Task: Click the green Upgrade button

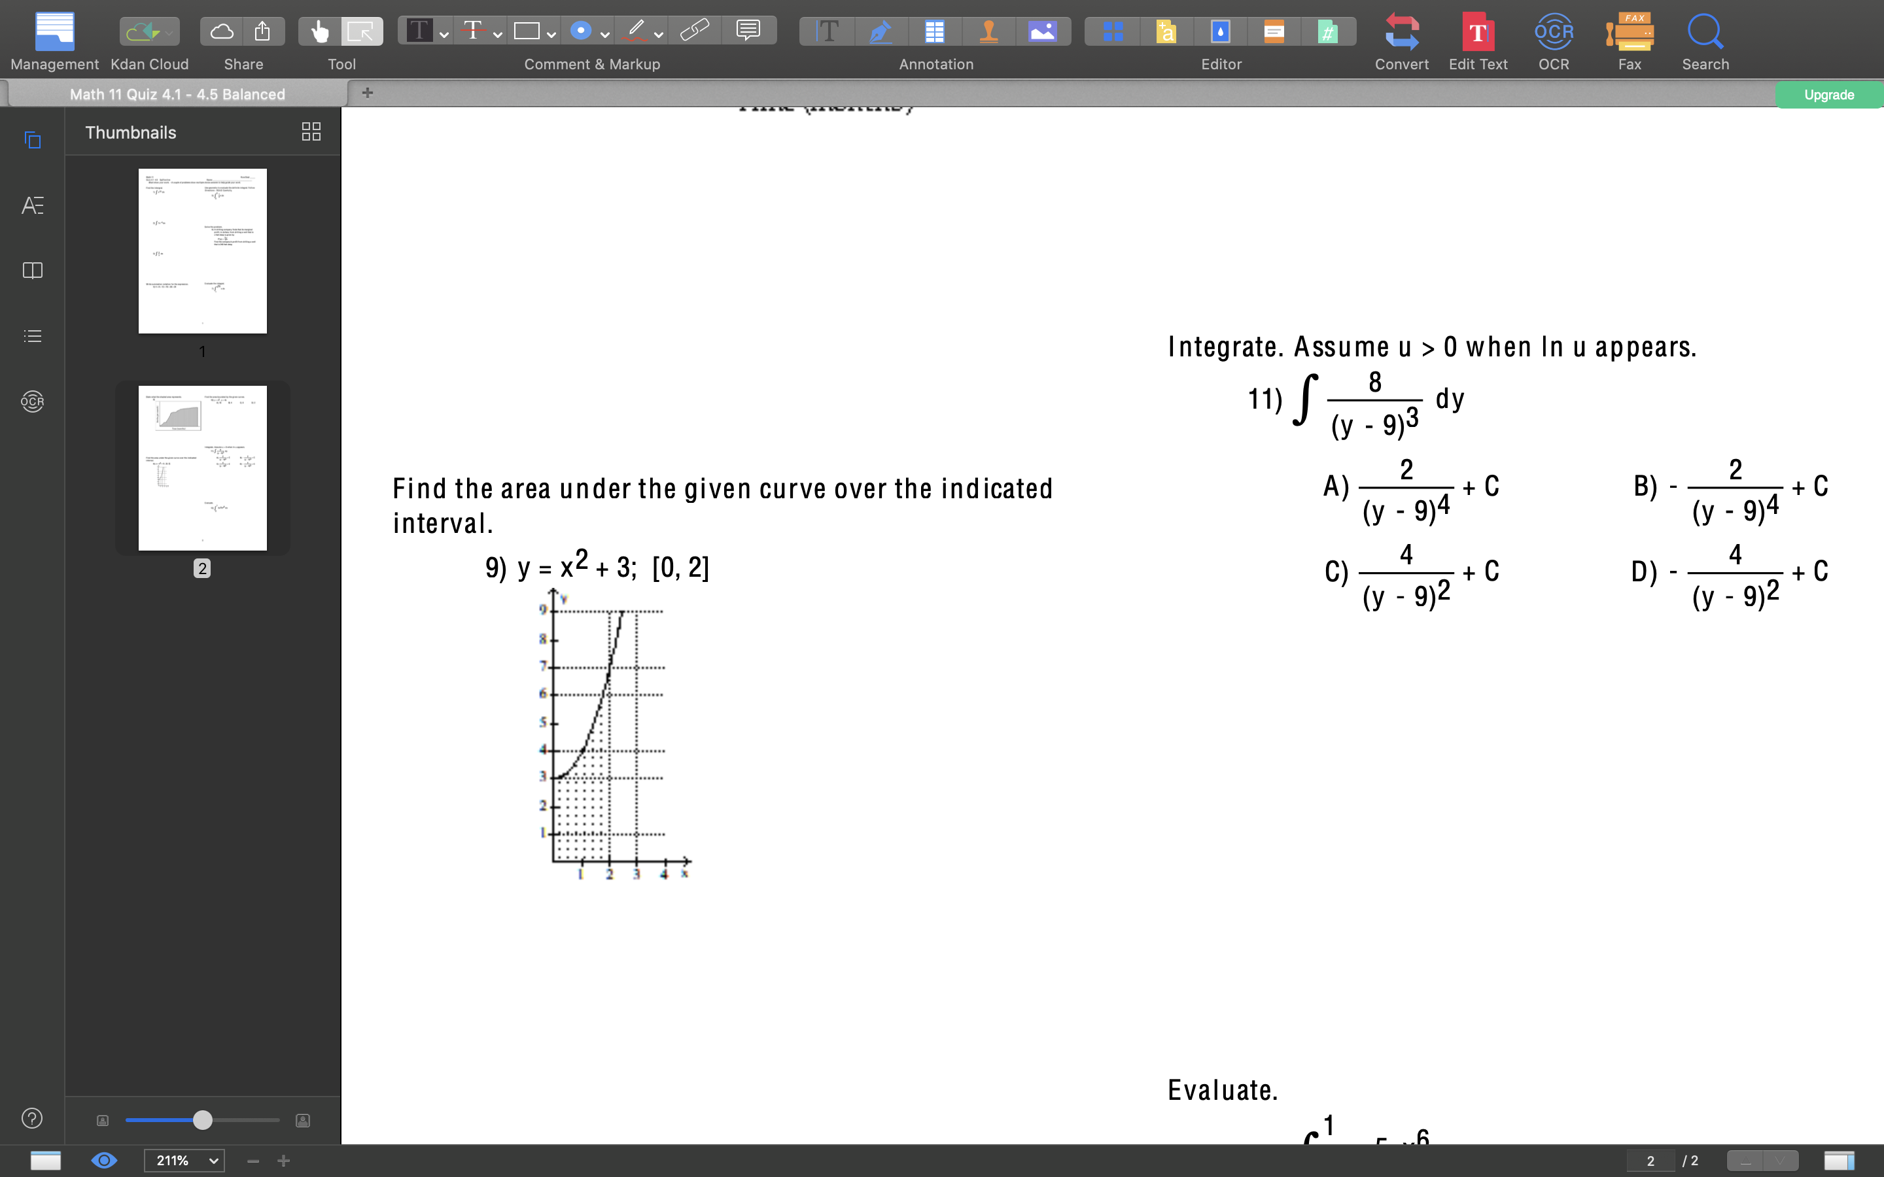Action: tap(1828, 95)
